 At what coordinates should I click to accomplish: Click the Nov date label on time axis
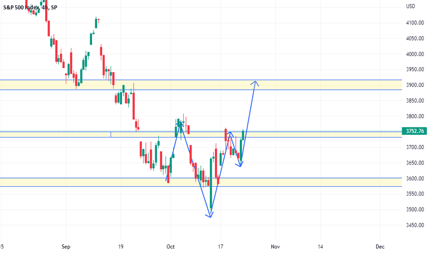coord(275,247)
